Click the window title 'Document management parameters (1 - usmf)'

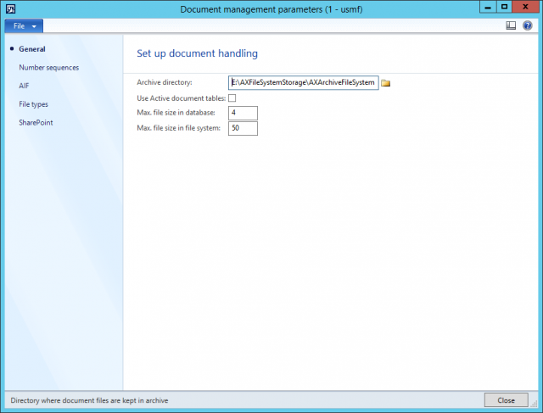[271, 9]
